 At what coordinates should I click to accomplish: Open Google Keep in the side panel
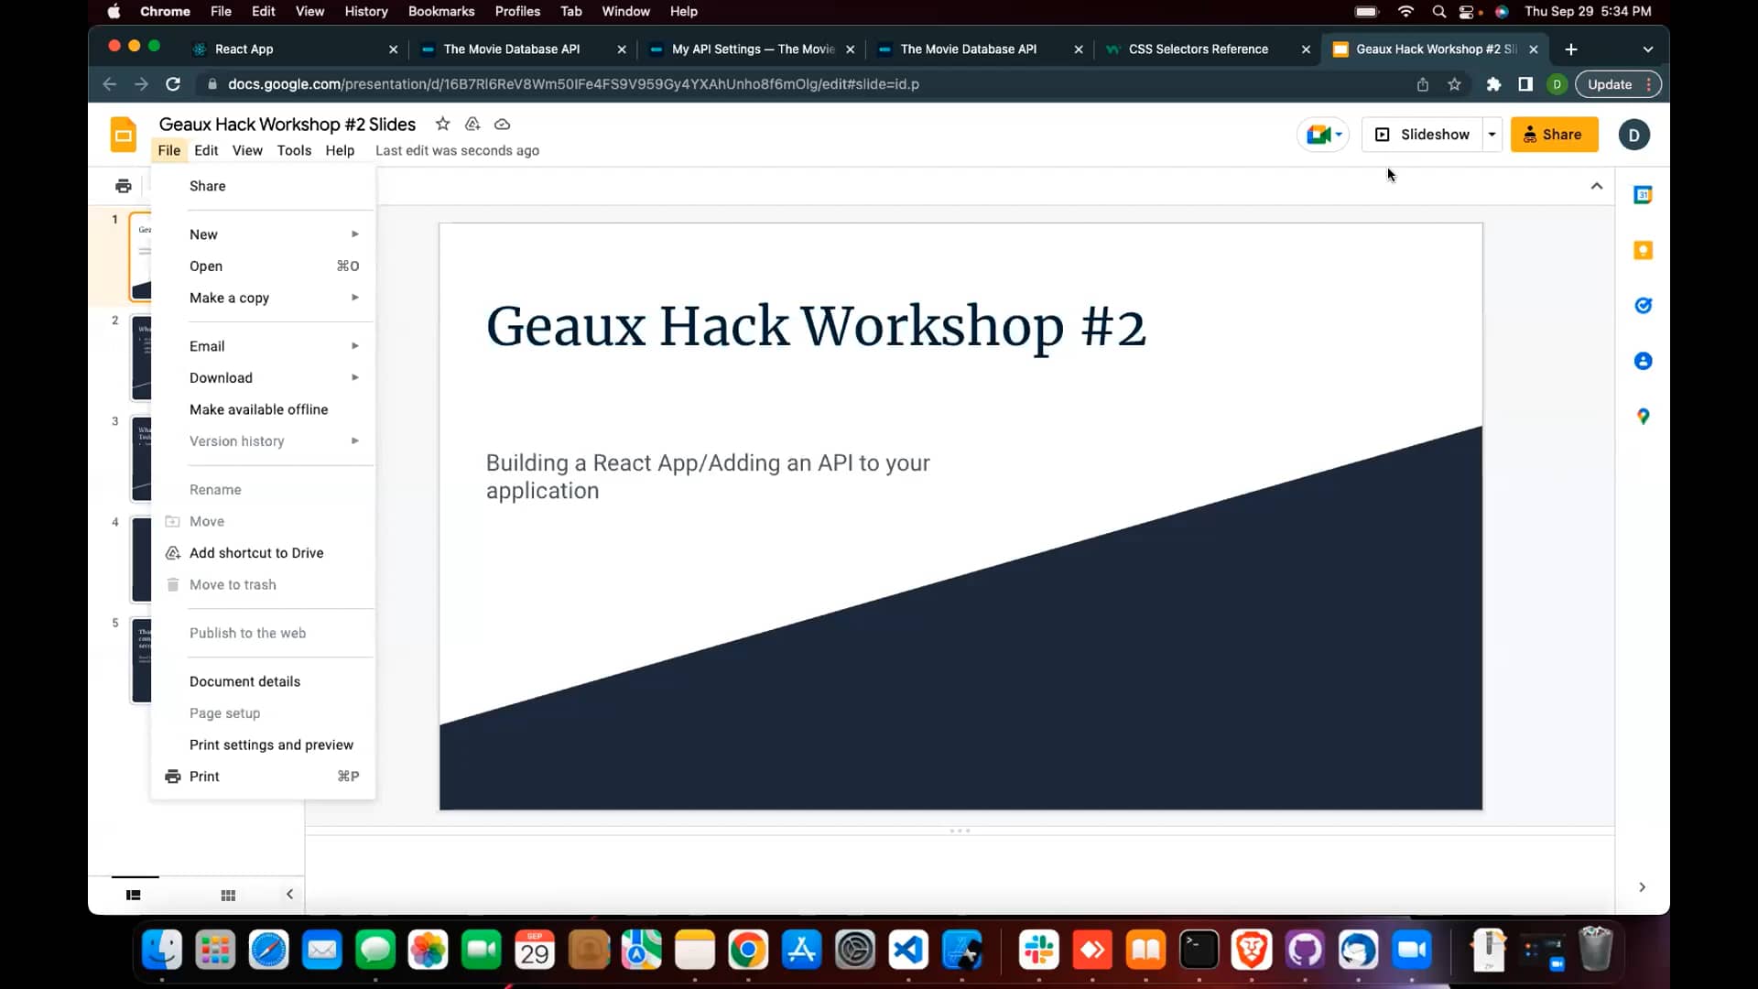(x=1644, y=250)
